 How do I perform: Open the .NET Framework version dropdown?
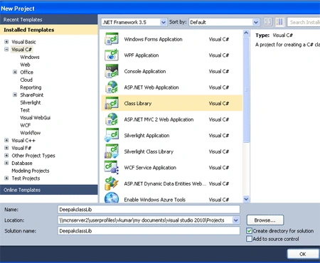164,22
